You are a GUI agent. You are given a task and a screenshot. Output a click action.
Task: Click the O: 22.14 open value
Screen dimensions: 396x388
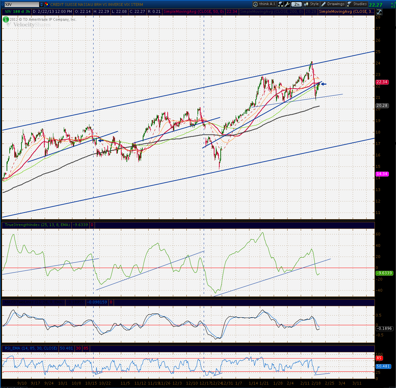[x=83, y=12]
